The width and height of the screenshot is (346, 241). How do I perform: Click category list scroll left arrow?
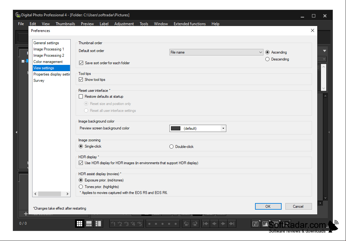(x=35, y=194)
